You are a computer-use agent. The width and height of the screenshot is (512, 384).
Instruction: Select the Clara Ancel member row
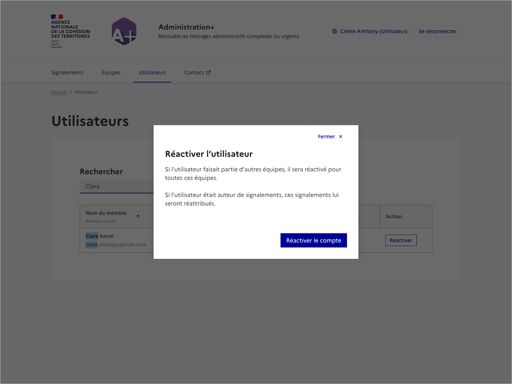click(x=99, y=236)
